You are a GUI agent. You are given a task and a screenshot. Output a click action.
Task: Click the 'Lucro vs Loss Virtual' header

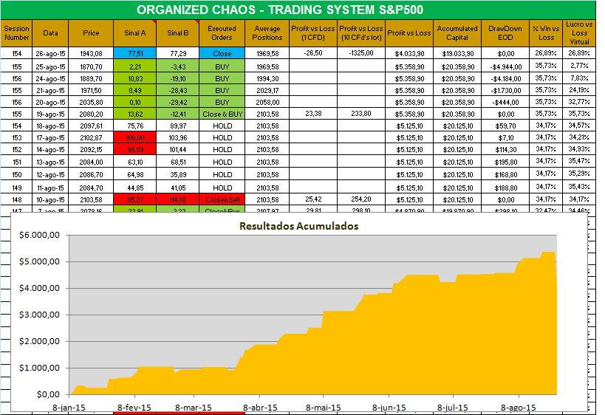(x=579, y=33)
